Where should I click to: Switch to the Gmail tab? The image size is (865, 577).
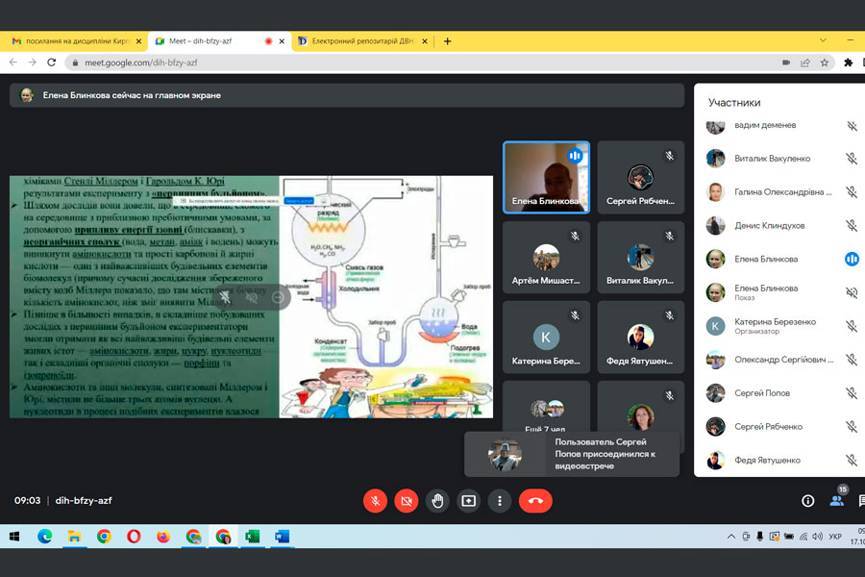coord(75,40)
